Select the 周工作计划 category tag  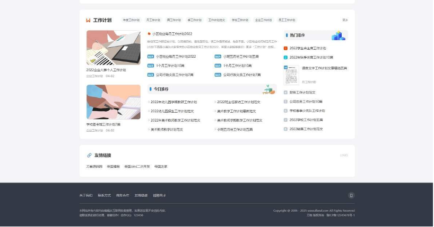coord(174,20)
